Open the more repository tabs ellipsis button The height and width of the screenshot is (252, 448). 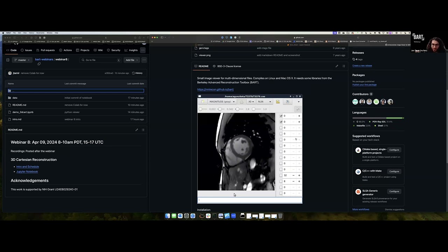143,50
